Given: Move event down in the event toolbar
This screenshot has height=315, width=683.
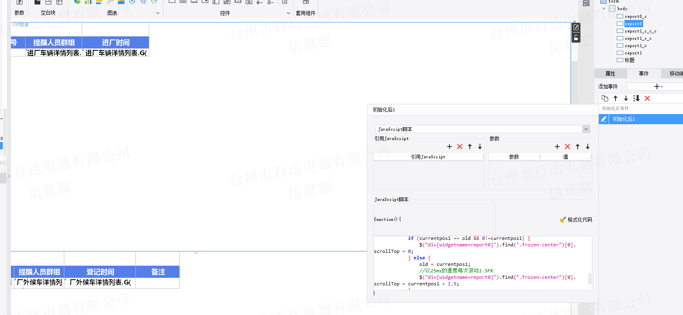Looking at the screenshot, I should [x=626, y=98].
